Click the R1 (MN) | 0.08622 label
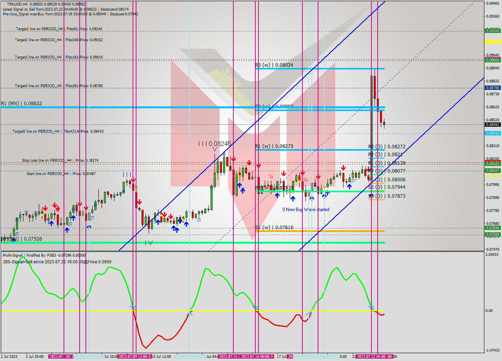This screenshot has width=502, height=361. (x=22, y=103)
